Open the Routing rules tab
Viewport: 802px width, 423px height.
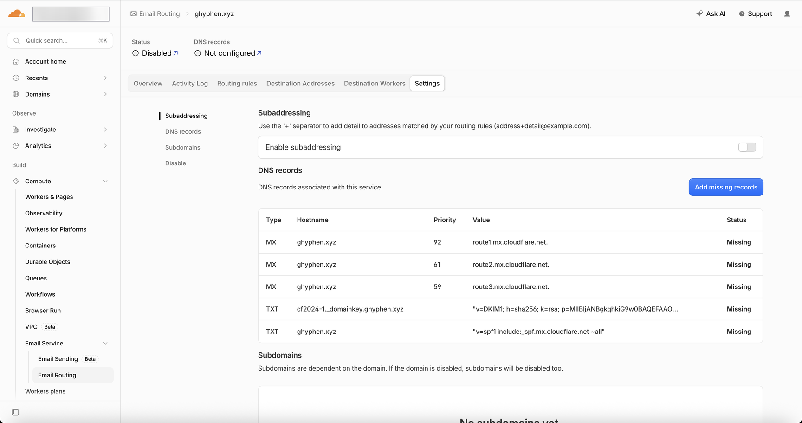237,84
